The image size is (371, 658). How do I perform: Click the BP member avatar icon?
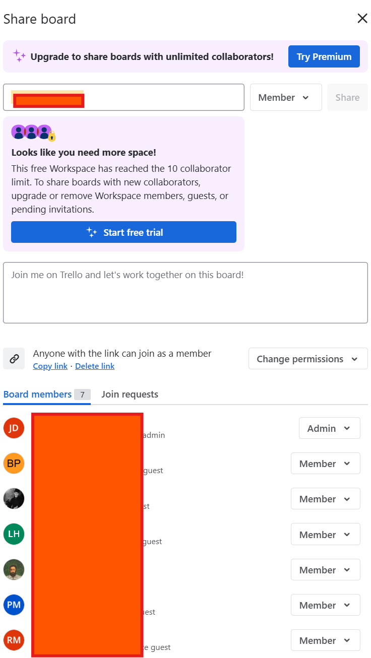pos(14,463)
